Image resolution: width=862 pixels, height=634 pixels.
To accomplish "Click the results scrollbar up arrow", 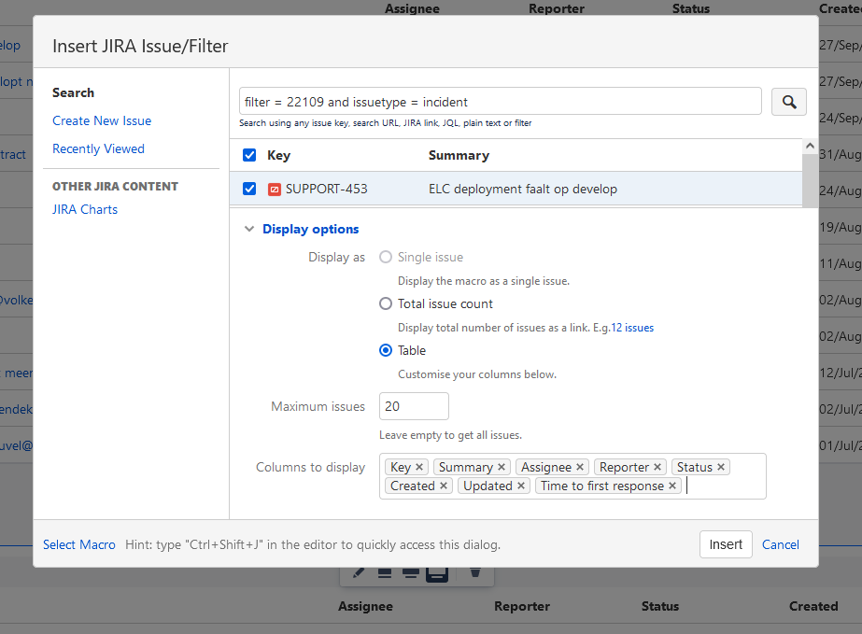I will point(810,147).
